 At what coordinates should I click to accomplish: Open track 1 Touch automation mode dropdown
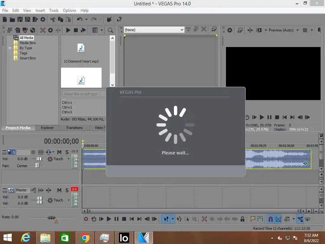[x=69, y=159]
